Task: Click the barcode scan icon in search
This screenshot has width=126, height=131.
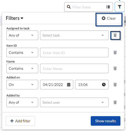Action: tap(108, 7)
